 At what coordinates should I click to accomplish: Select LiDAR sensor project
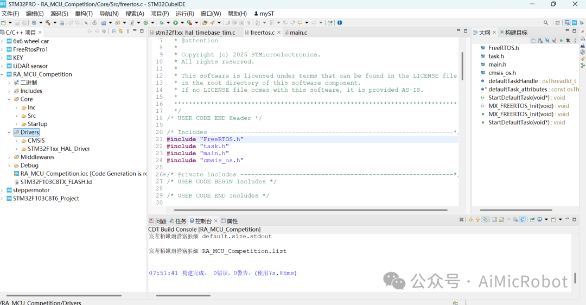point(27,66)
